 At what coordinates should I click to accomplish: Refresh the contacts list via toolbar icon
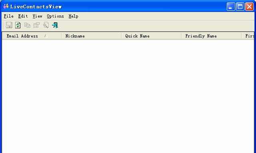point(18,25)
